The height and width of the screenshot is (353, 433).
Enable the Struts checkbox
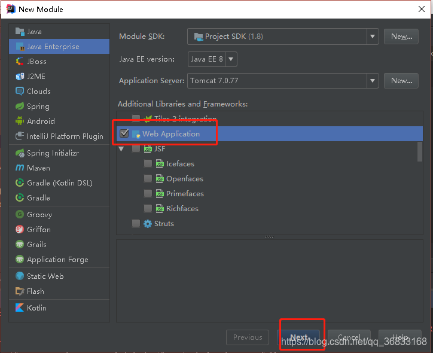pos(136,223)
